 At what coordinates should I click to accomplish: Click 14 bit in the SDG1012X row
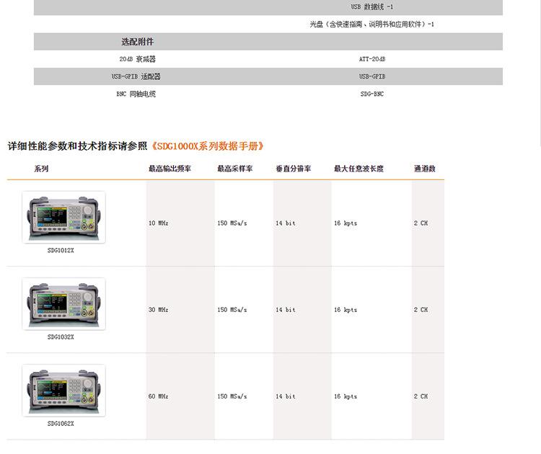286,223
